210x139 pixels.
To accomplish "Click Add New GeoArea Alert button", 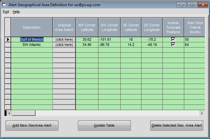I will pos(32,125).
